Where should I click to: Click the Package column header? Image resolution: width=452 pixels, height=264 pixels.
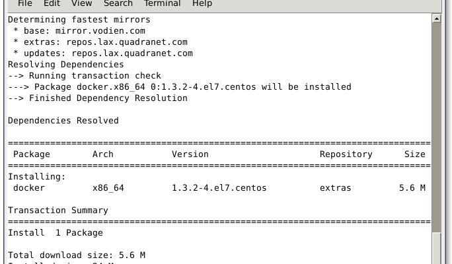(x=32, y=154)
